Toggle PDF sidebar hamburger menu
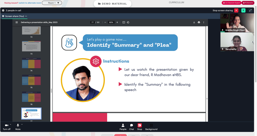The height and width of the screenshot is (136, 257). 16,22
